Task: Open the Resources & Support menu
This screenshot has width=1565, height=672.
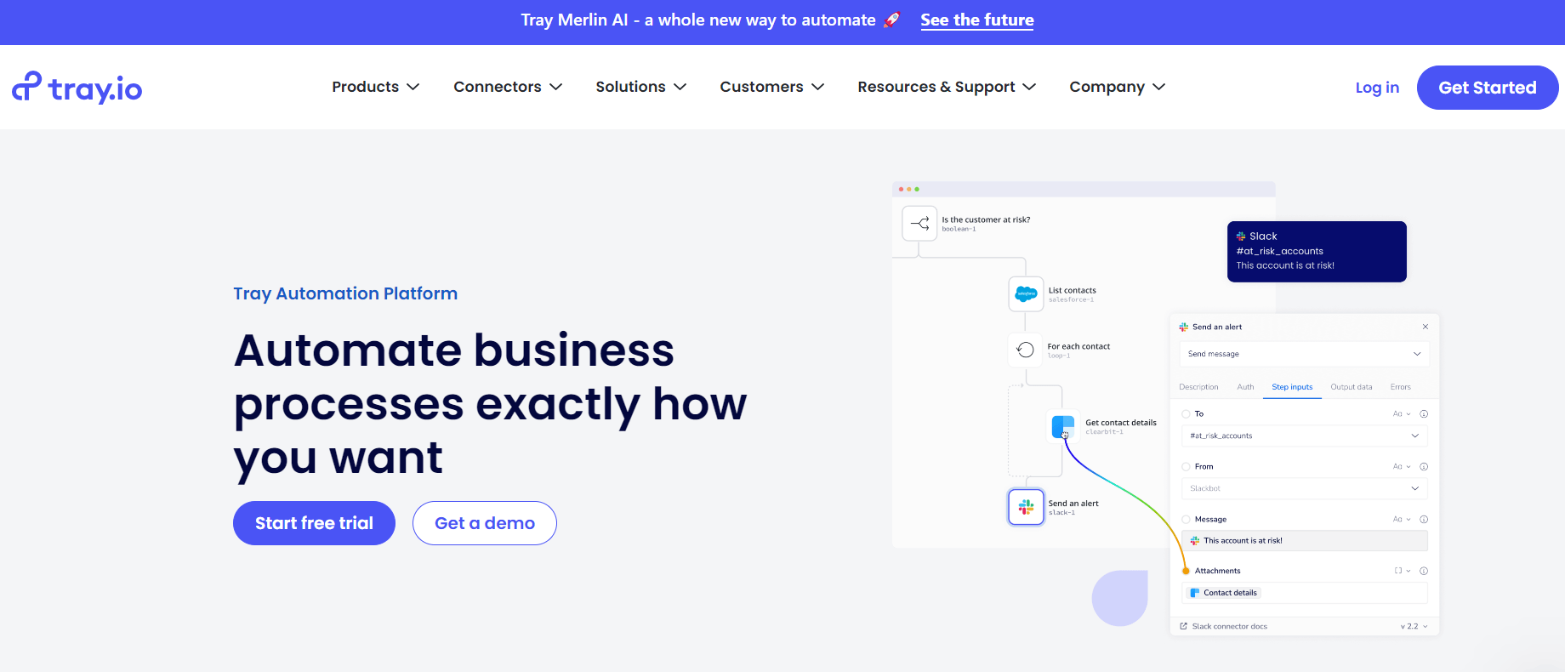Action: 946,87
